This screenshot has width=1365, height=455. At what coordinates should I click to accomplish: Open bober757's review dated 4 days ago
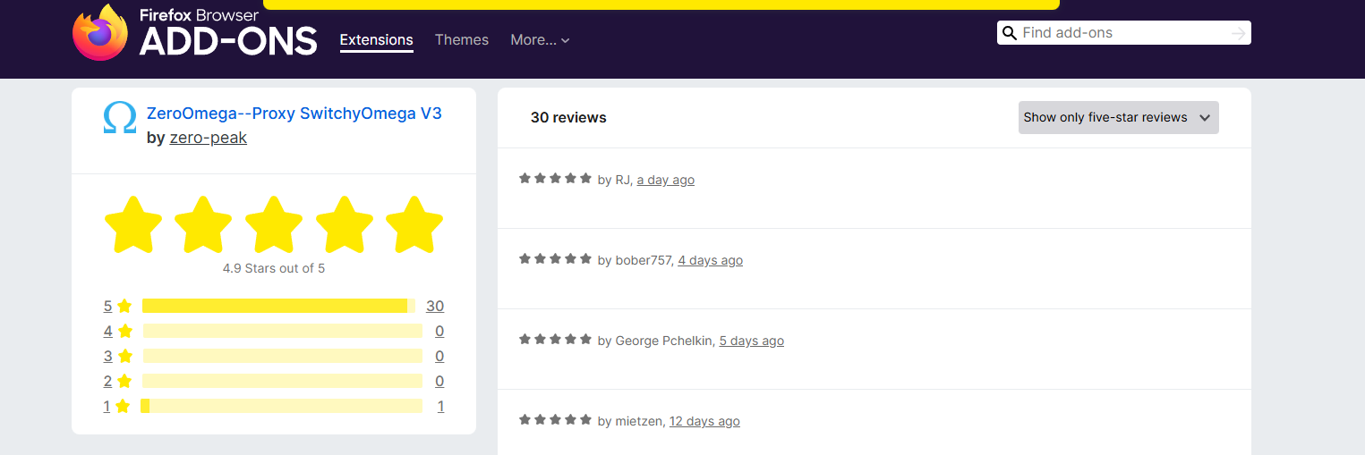pyautogui.click(x=710, y=260)
